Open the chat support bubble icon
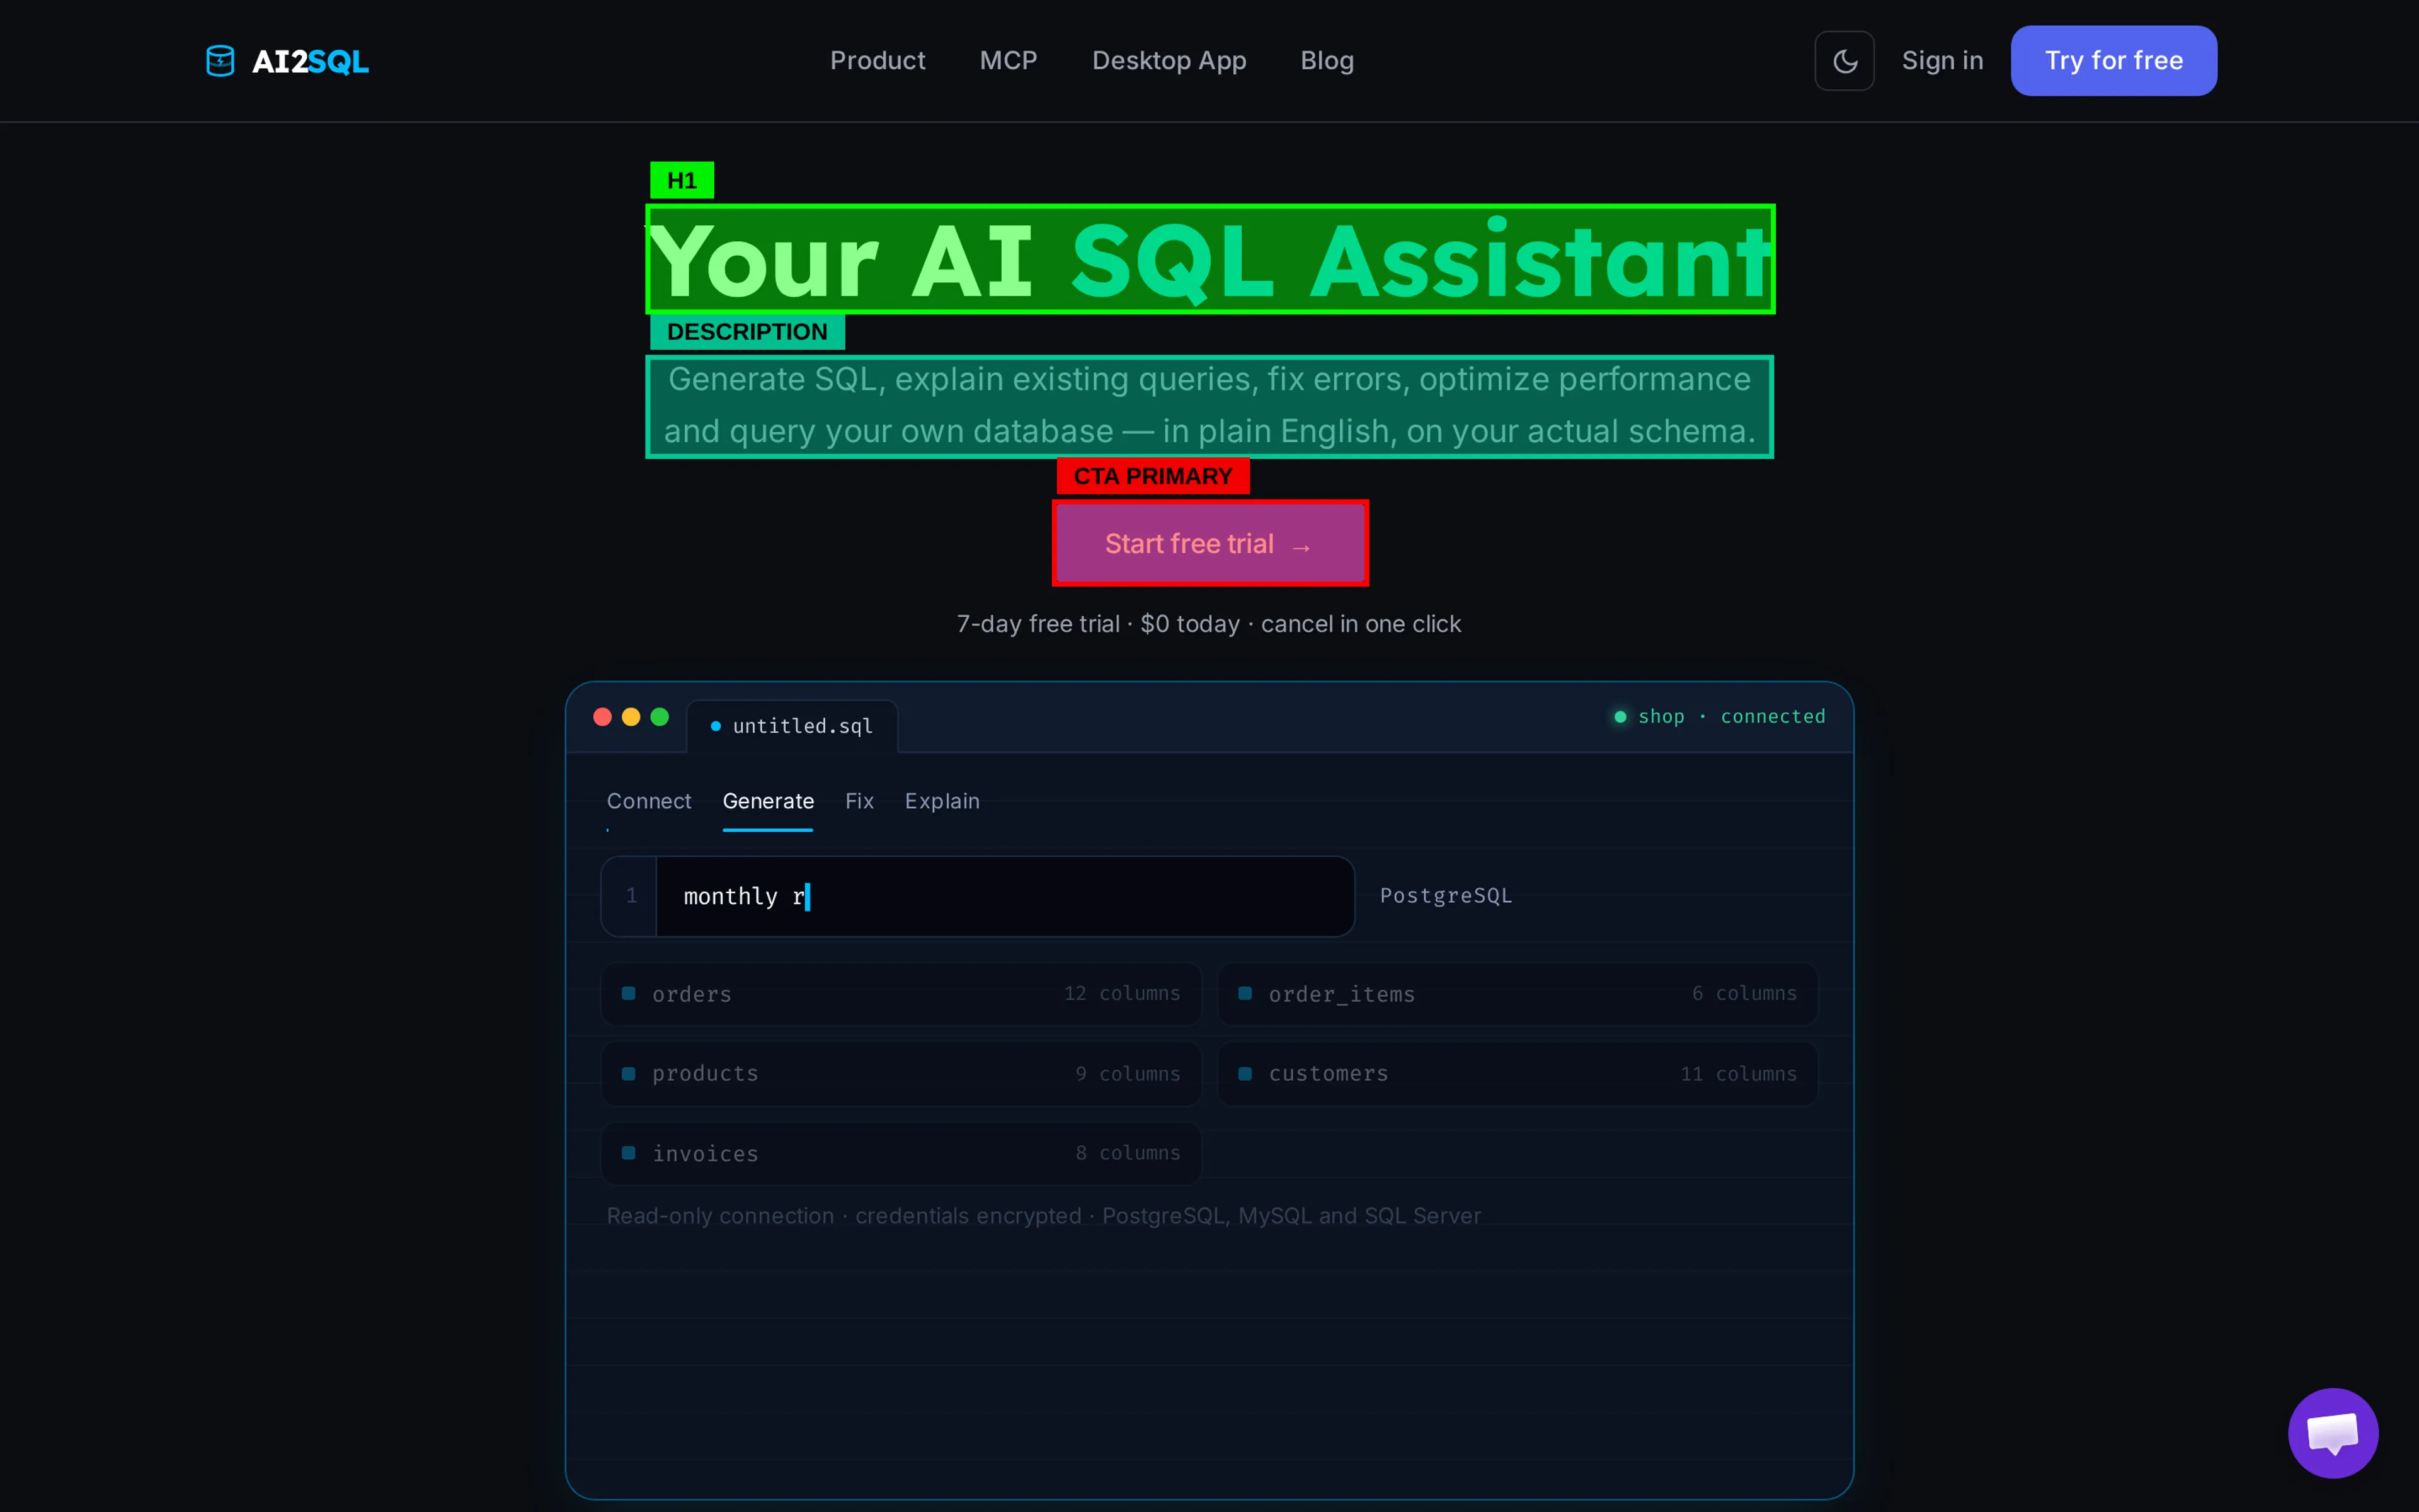The width and height of the screenshot is (2419, 1512). click(2333, 1433)
